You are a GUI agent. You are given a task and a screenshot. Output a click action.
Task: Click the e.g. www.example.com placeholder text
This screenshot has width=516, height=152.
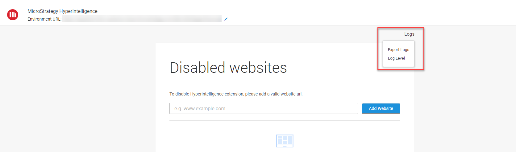click(x=200, y=108)
